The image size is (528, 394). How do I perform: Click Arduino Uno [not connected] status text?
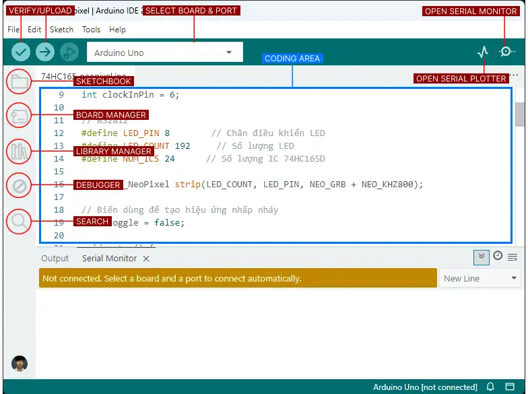(425, 387)
